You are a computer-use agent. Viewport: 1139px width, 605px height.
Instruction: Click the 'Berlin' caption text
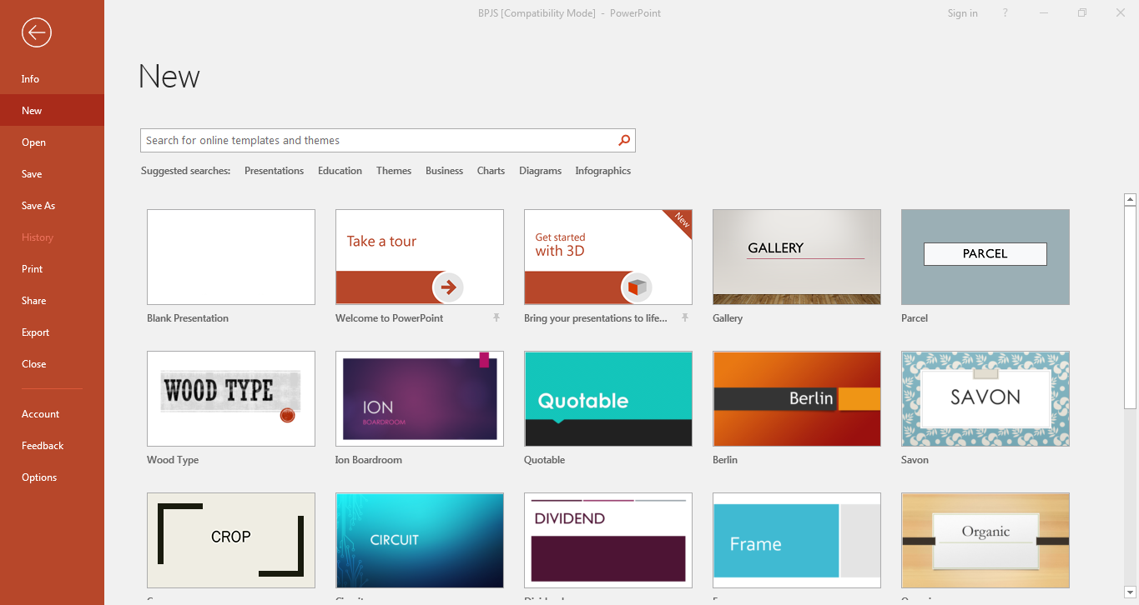tap(725, 460)
